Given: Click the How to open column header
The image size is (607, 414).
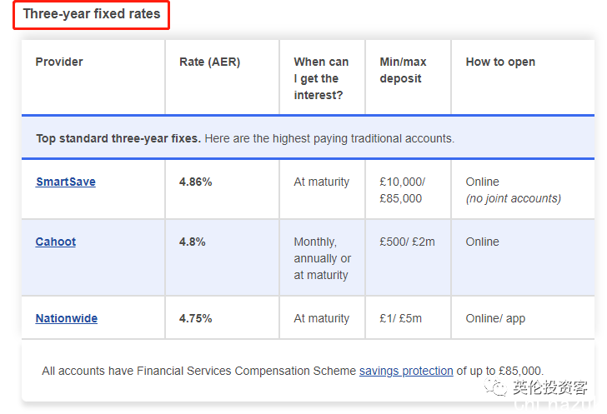Looking at the screenshot, I should coord(500,62).
